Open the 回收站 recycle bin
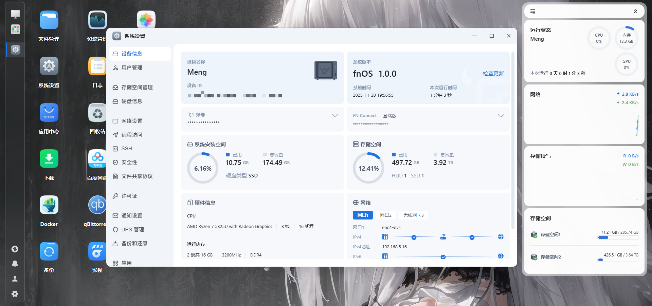The height and width of the screenshot is (306, 652). pyautogui.click(x=97, y=113)
